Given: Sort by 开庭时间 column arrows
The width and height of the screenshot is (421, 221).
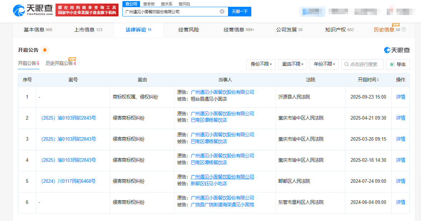Looking at the screenshot, I should click(378, 80).
